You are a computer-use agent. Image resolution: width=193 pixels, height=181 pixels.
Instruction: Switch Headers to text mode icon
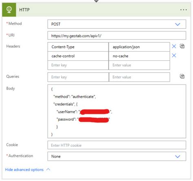click(182, 46)
